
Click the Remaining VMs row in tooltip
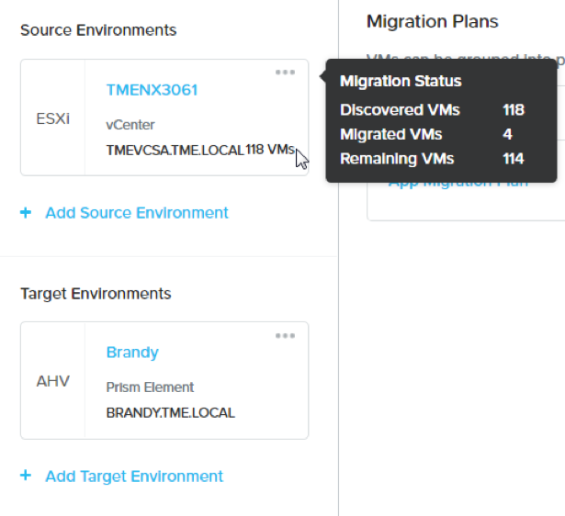(x=432, y=159)
